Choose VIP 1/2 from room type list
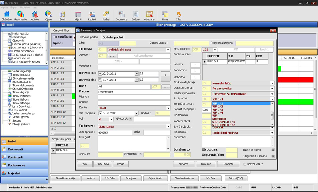The image size is (318, 192). coord(241,107)
